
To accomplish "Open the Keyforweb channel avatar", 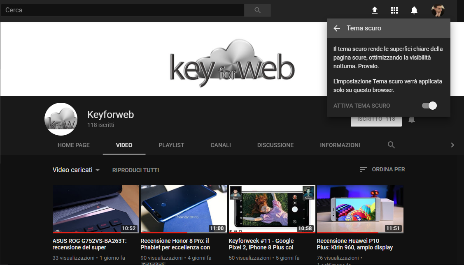I will (x=61, y=119).
